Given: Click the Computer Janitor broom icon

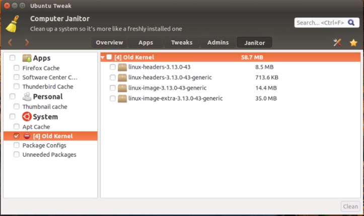Looking at the screenshot, I should click(x=12, y=24).
